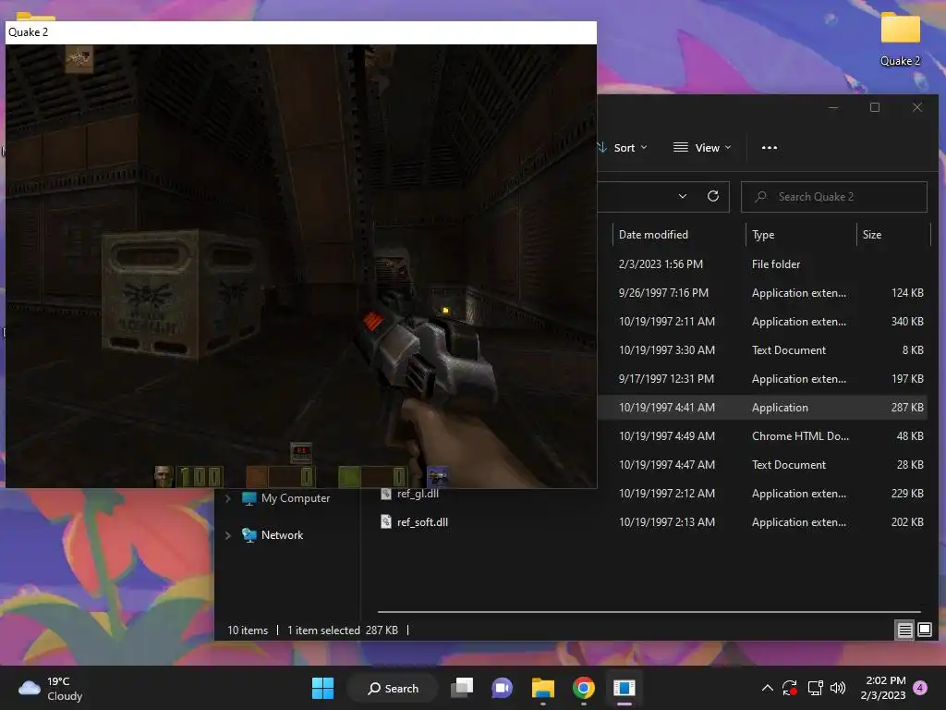
Task: Select the File folder row dated 2/3/2023
Action: coord(763,264)
